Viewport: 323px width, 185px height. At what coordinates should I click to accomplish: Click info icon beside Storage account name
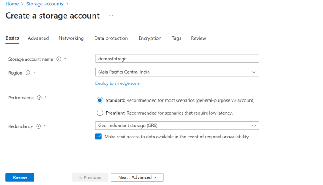pyautogui.click(x=59, y=59)
